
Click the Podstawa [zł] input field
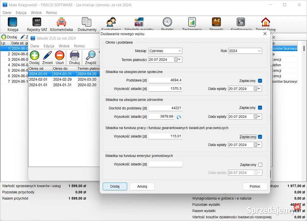165,80
